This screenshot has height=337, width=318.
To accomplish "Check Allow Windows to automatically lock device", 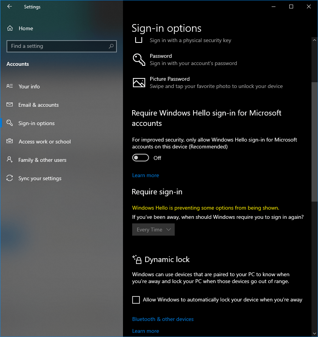I will 136,300.
